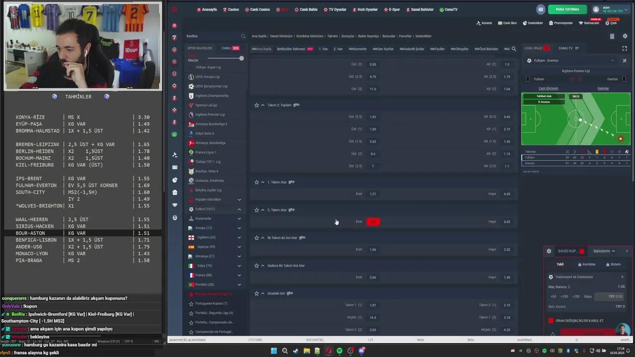The image size is (635, 357).
Task: Click the gavel icon in the left sidebar
Action: [x=175, y=155]
